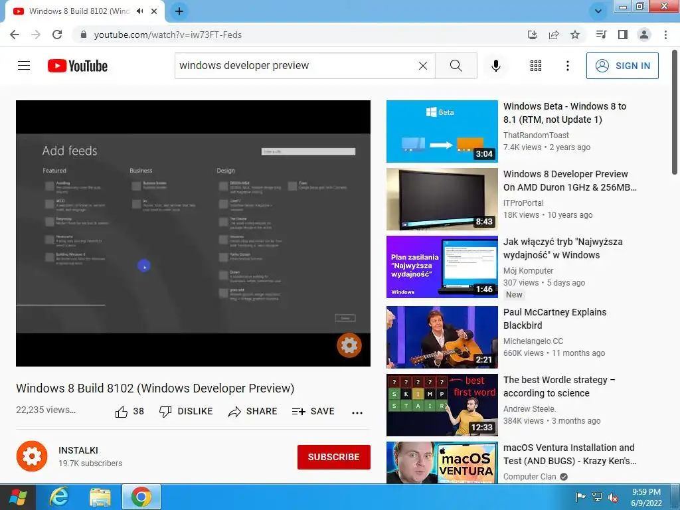Open Windows 8 Developer Preview AMD title
This screenshot has height=510, width=680.
pyautogui.click(x=570, y=181)
